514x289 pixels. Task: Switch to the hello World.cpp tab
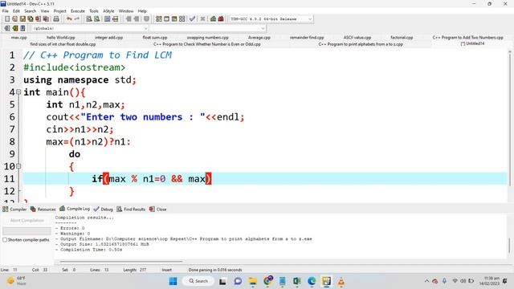coord(61,38)
